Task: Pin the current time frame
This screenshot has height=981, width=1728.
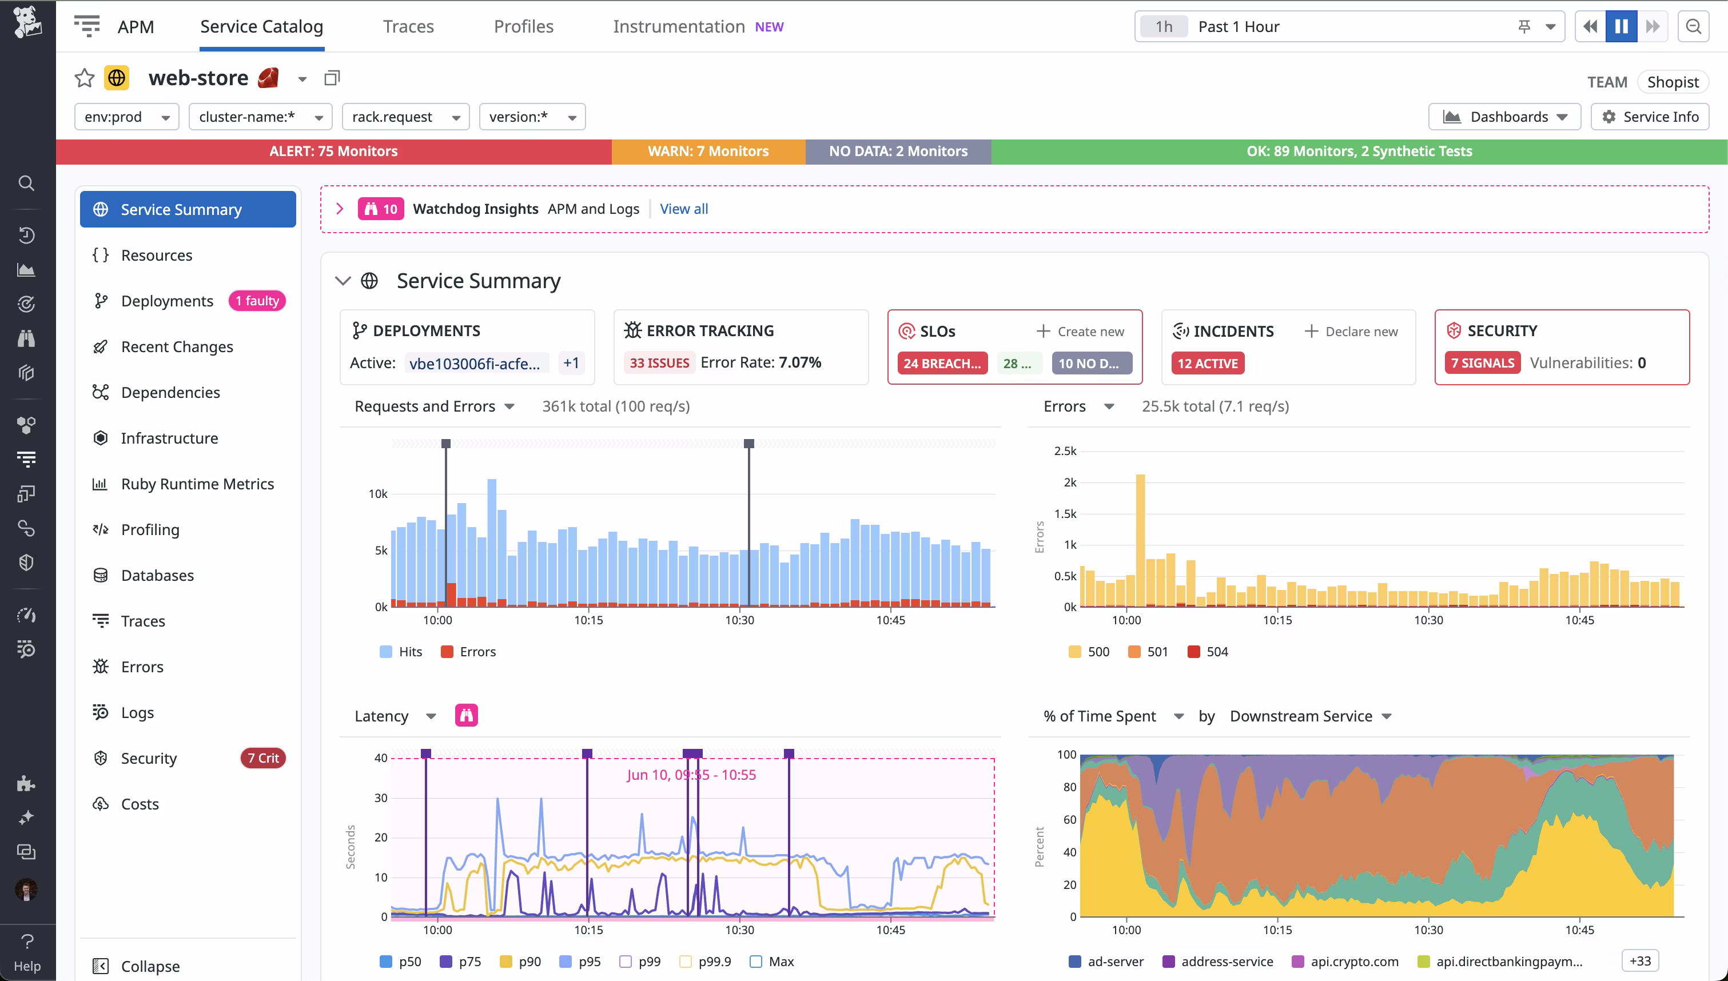Action: tap(1523, 26)
